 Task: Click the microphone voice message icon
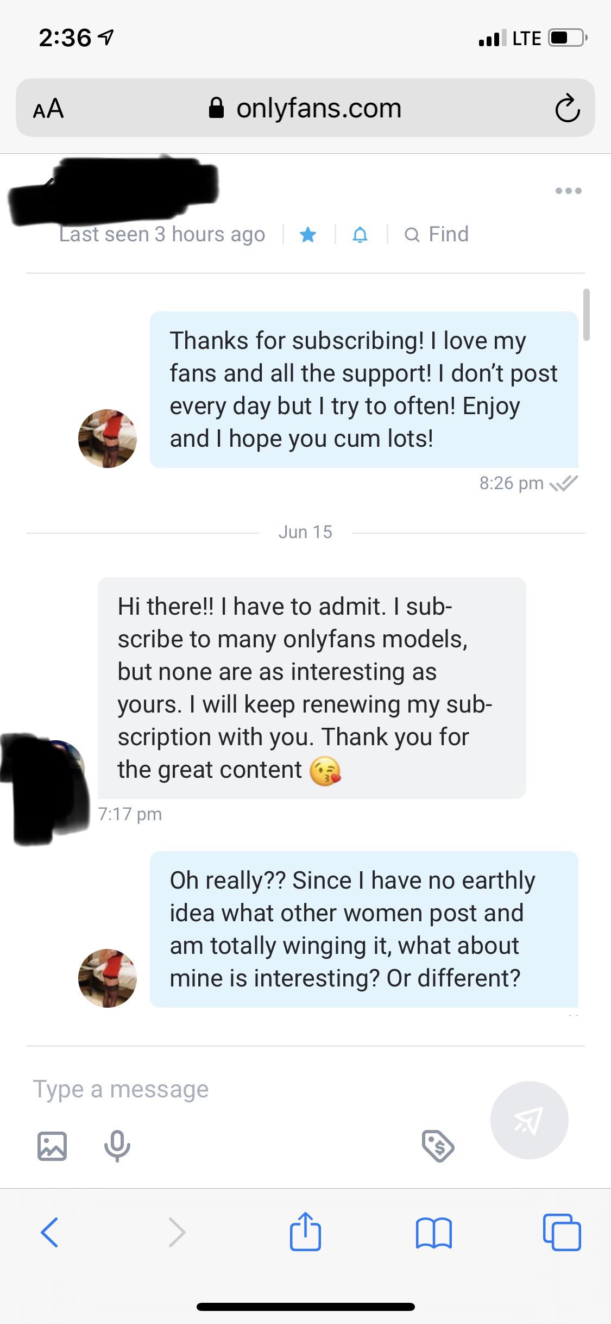(116, 1146)
